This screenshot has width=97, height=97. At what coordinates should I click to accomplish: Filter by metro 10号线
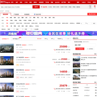click(x=25, y=20)
